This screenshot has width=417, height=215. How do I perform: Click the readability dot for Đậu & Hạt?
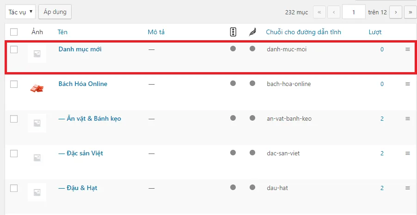click(252, 187)
